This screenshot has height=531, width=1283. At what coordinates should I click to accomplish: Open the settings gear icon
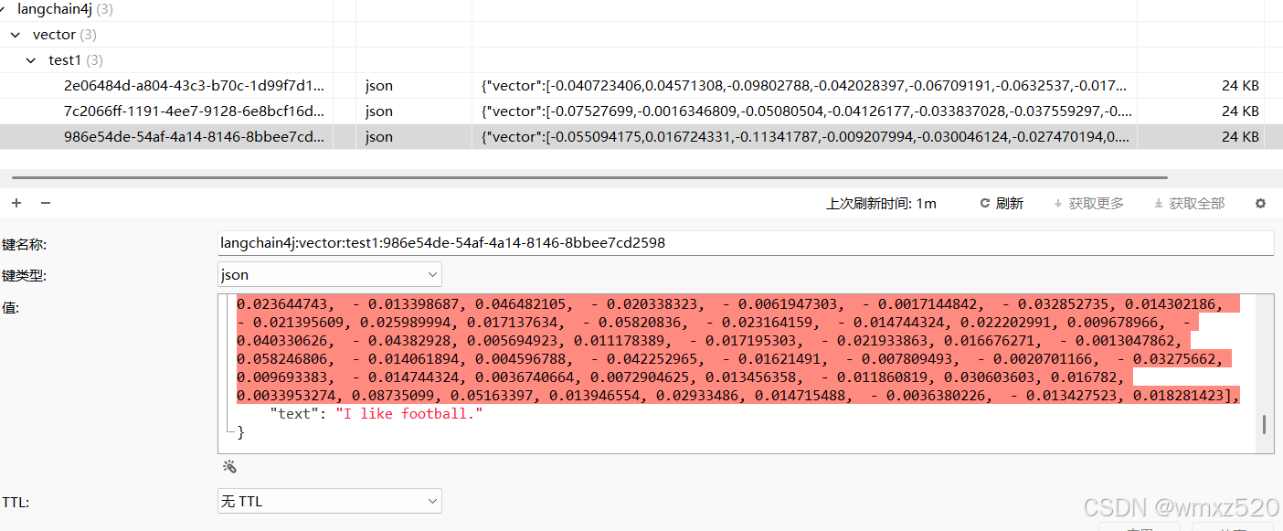click(x=1260, y=203)
